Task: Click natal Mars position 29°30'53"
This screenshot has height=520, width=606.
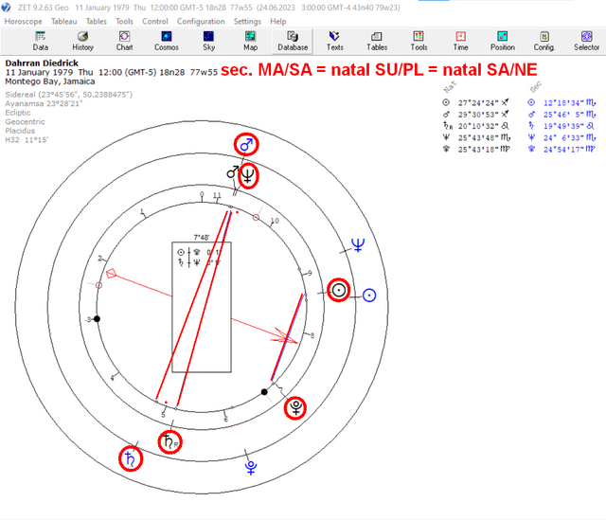Action: point(478,115)
